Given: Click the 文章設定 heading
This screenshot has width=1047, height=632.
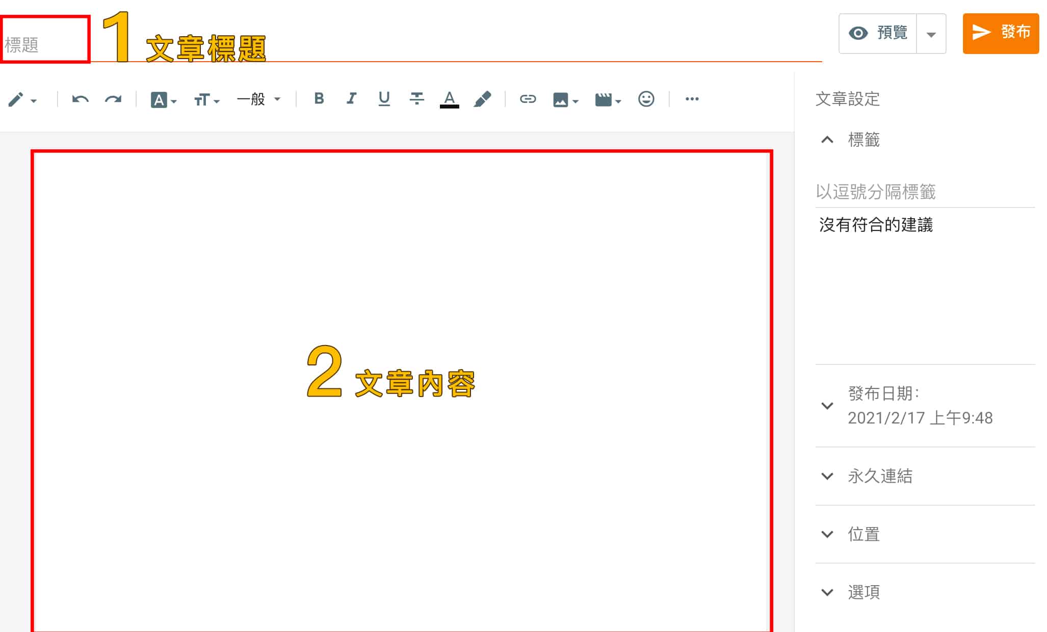Looking at the screenshot, I should coord(848,99).
